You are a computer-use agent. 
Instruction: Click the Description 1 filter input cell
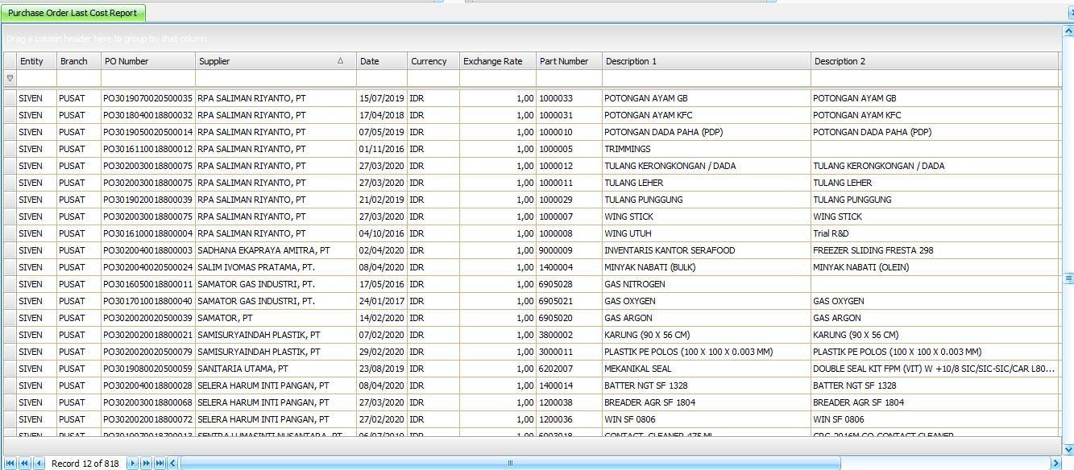707,78
